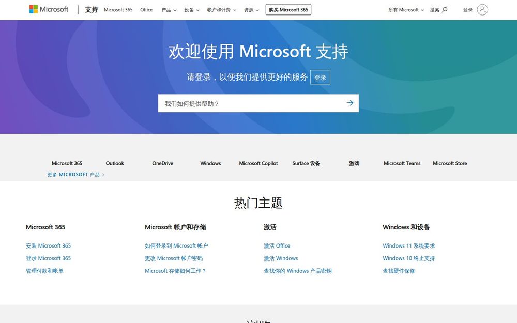Click the Microsoft 帐户和存储 heading

point(175,227)
